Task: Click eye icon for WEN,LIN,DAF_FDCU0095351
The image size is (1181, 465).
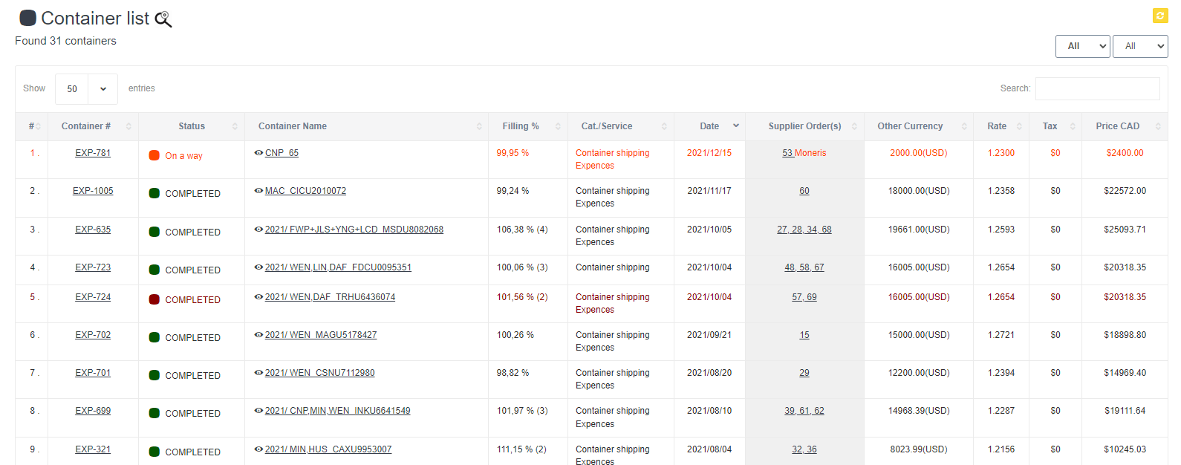Action: [x=258, y=267]
